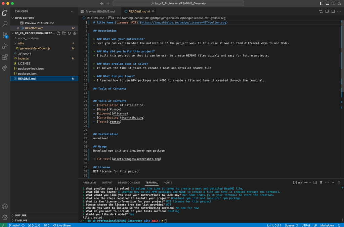The width and height of the screenshot is (344, 227).
Task: Expand the OUTLINE section
Action: (20, 215)
